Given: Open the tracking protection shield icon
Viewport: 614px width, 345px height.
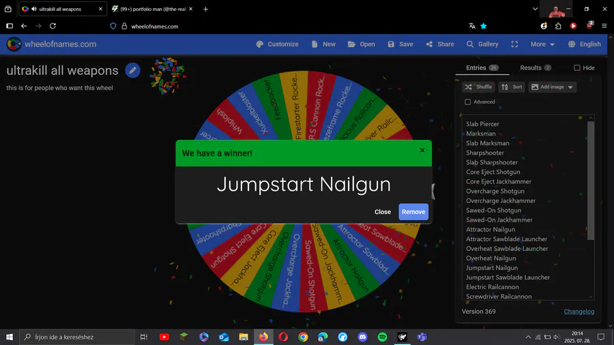Looking at the screenshot, I should 113,26.
